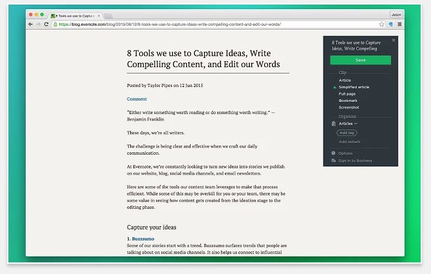Open the Chrome hamburger menu
The height and width of the screenshot is (274, 431).
click(x=399, y=24)
